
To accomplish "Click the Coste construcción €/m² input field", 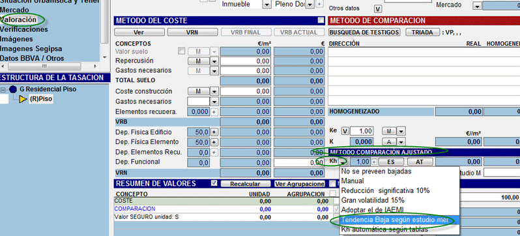I will coord(246,91).
